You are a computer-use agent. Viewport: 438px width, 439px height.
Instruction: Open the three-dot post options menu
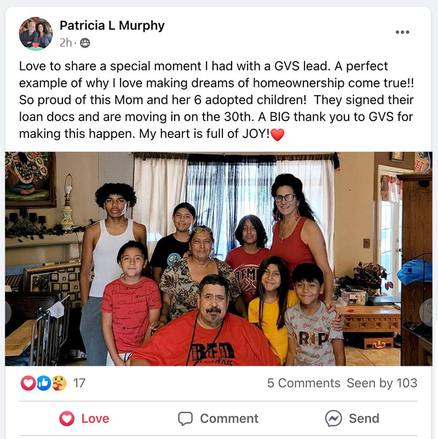(402, 32)
